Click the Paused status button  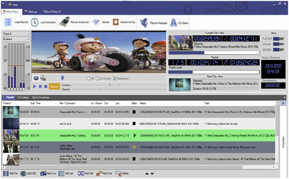coord(54,86)
